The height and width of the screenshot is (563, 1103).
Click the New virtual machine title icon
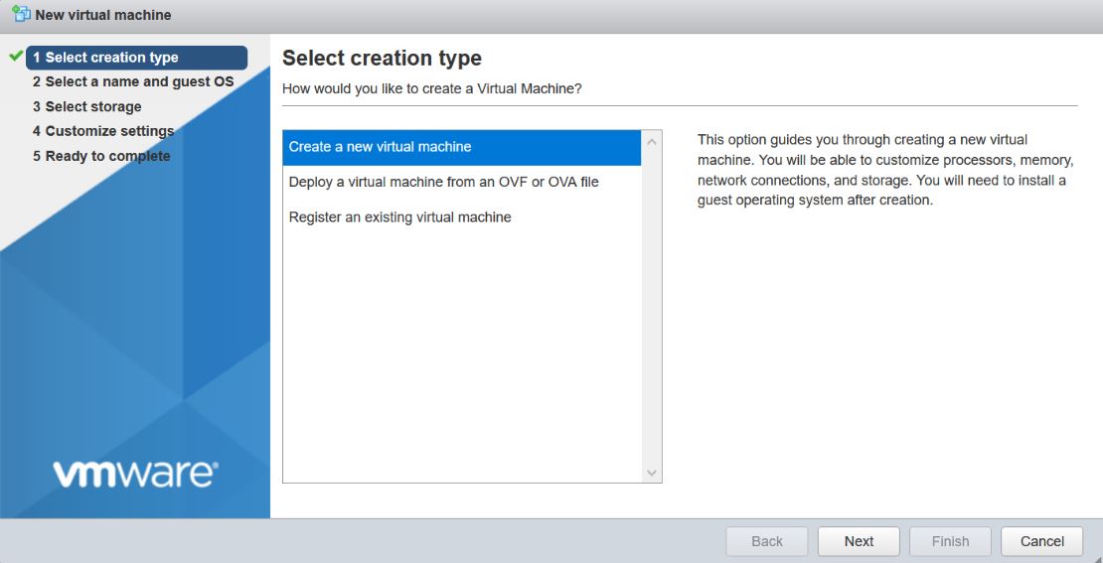pos(21,14)
